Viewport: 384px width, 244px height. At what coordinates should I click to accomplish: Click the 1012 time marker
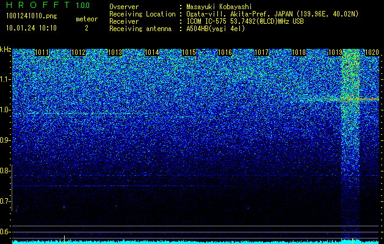click(79, 52)
